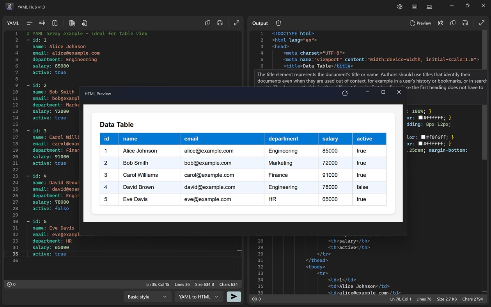491x307 pixels.
Task: Click 'Ln 78, Col 1' in Output status bar
Action: click(x=401, y=299)
